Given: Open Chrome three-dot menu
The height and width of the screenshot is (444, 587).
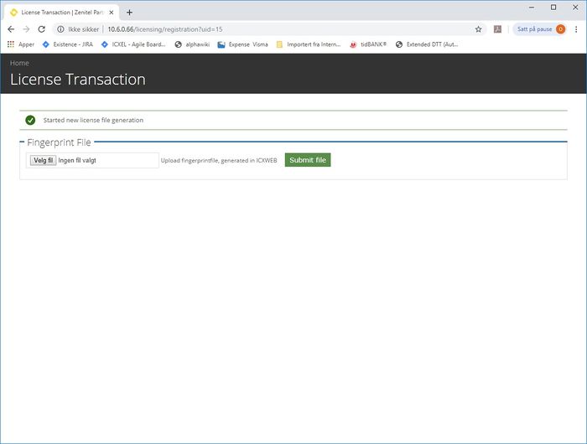Looking at the screenshot, I should tap(576, 29).
